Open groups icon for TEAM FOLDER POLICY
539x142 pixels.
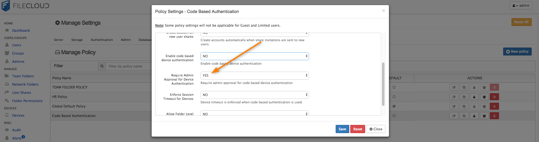[x=484, y=87]
